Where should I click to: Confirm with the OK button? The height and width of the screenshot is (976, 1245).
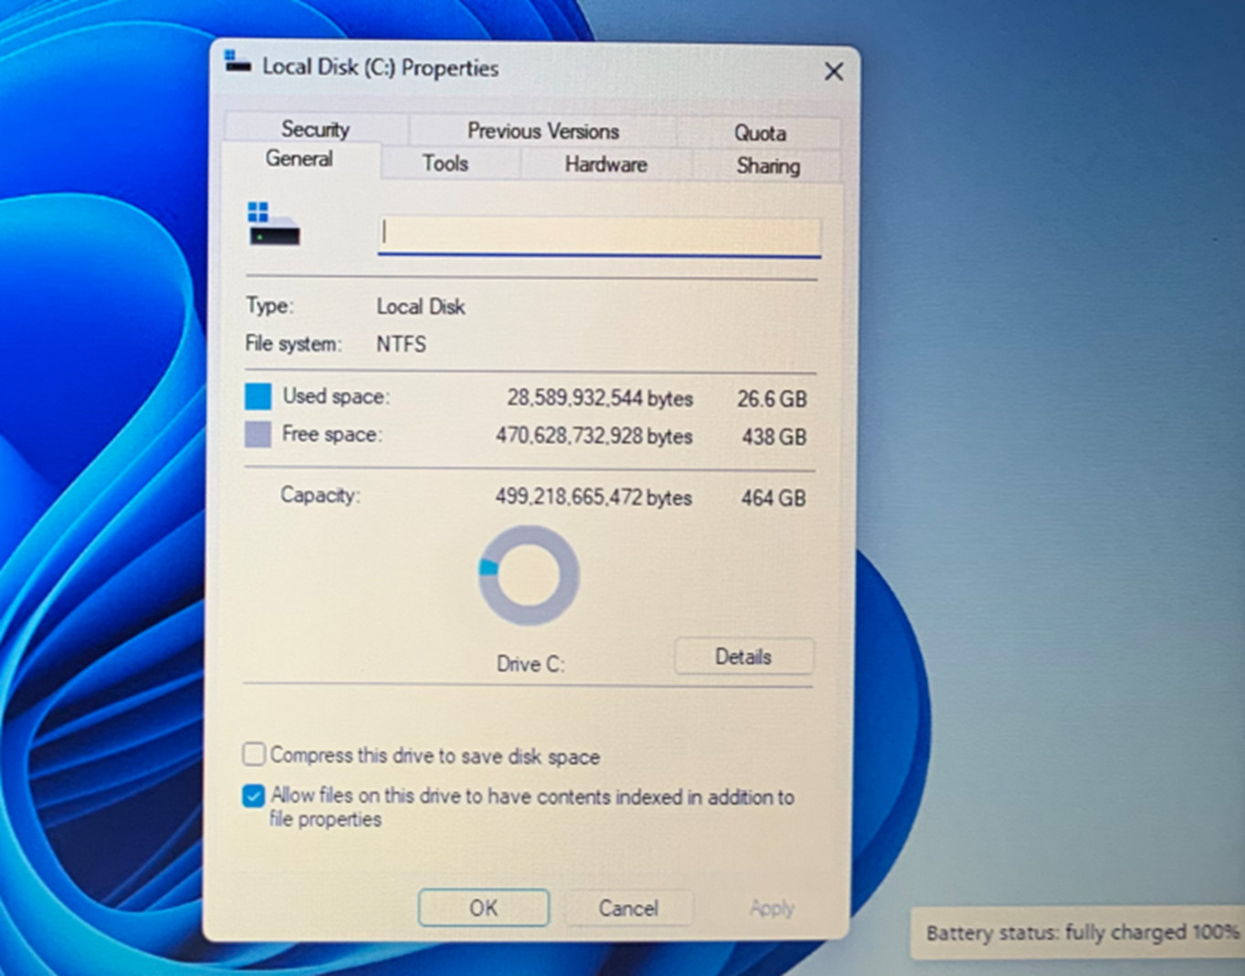pos(484,908)
